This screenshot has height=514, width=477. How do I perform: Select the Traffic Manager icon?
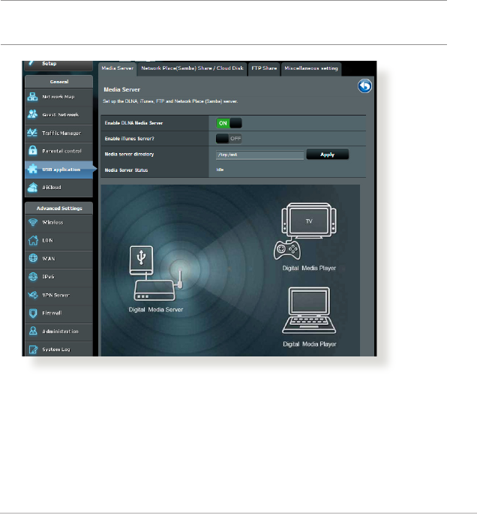[33, 132]
